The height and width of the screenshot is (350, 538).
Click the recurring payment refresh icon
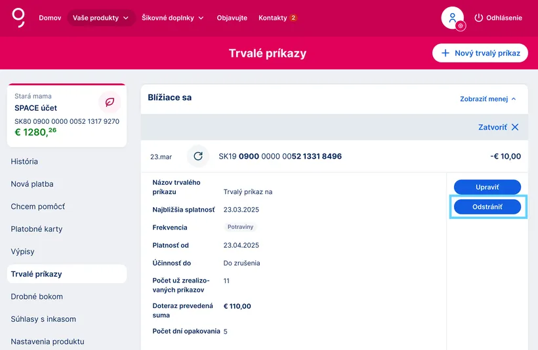(x=198, y=156)
